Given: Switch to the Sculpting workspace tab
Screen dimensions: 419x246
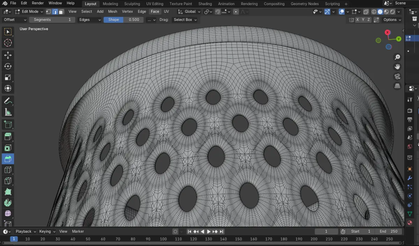Looking at the screenshot, I should click(132, 4).
